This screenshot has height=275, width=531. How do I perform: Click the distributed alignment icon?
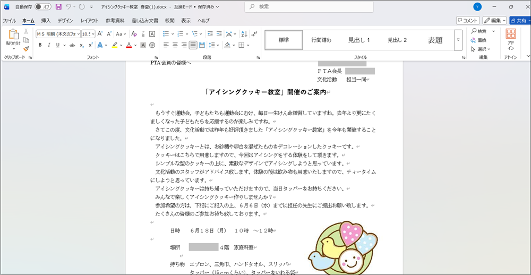pyautogui.click(x=202, y=45)
